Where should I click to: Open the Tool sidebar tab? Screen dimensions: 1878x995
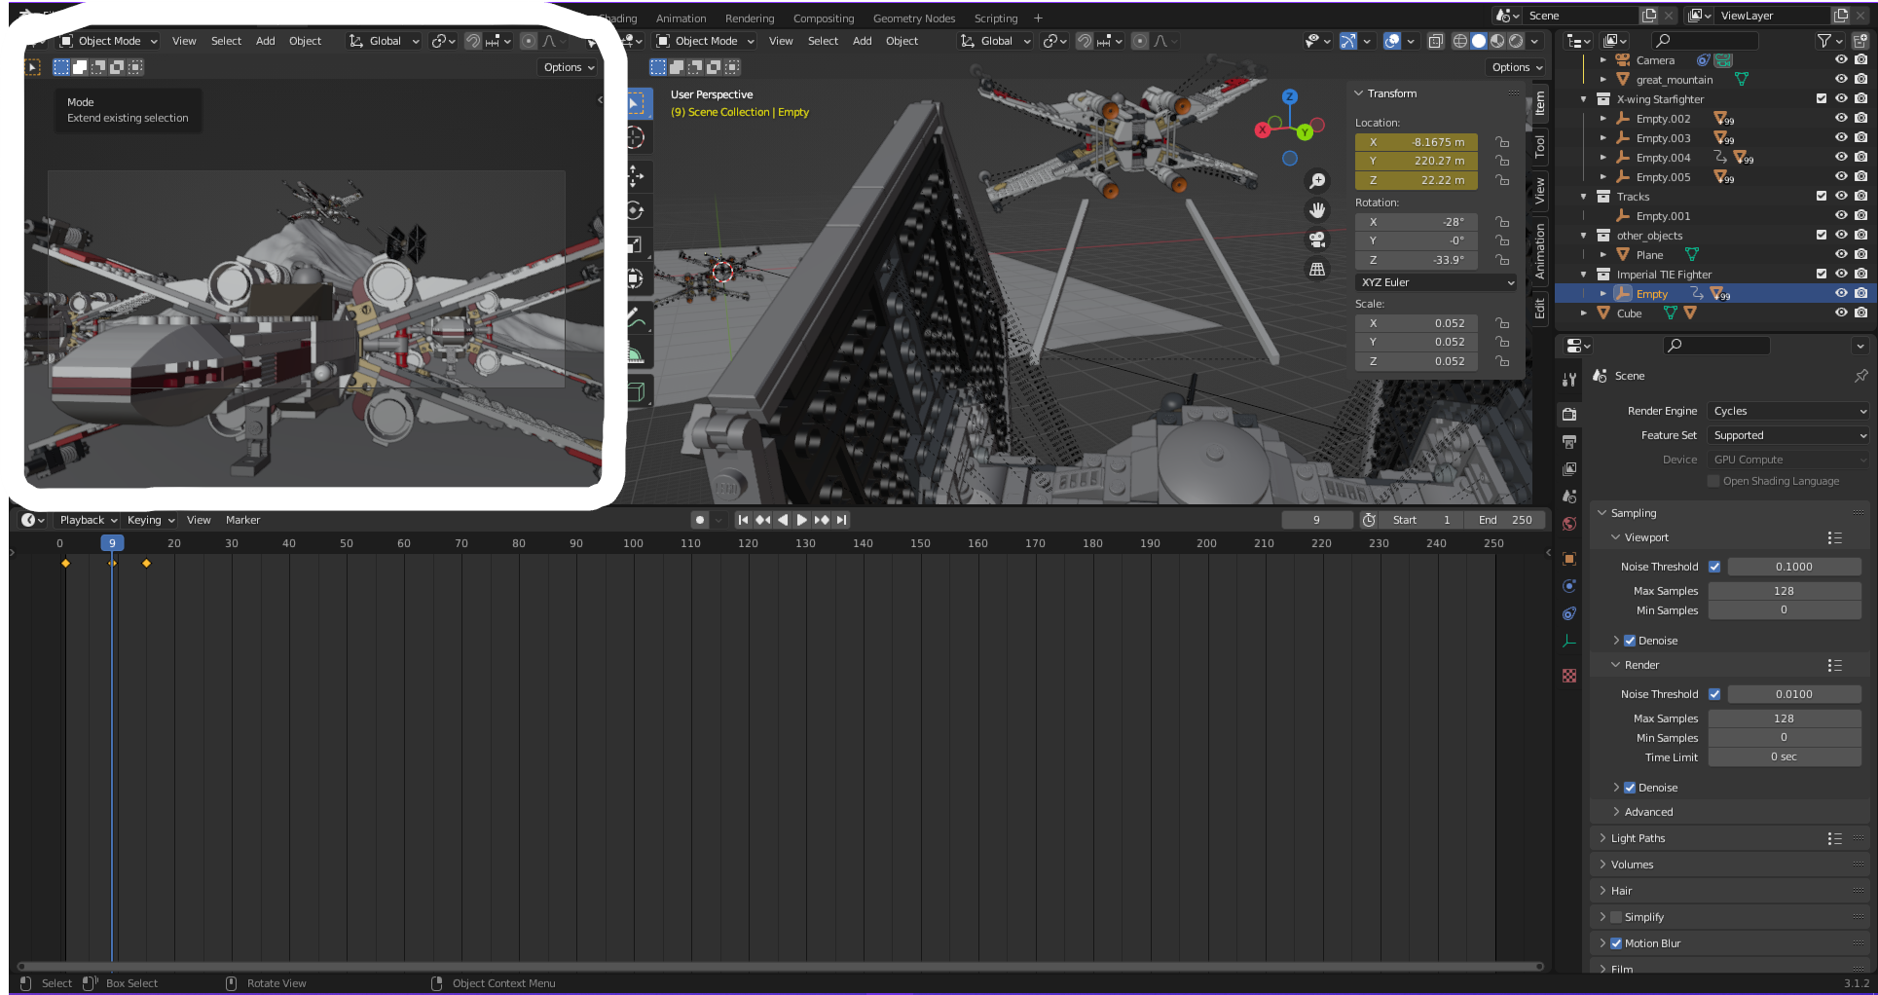click(x=1540, y=147)
